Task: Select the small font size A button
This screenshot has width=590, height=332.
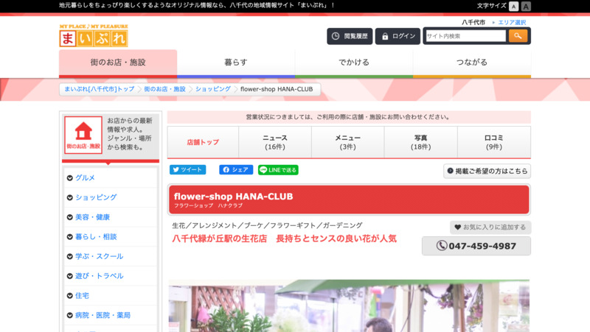Action: (x=513, y=6)
